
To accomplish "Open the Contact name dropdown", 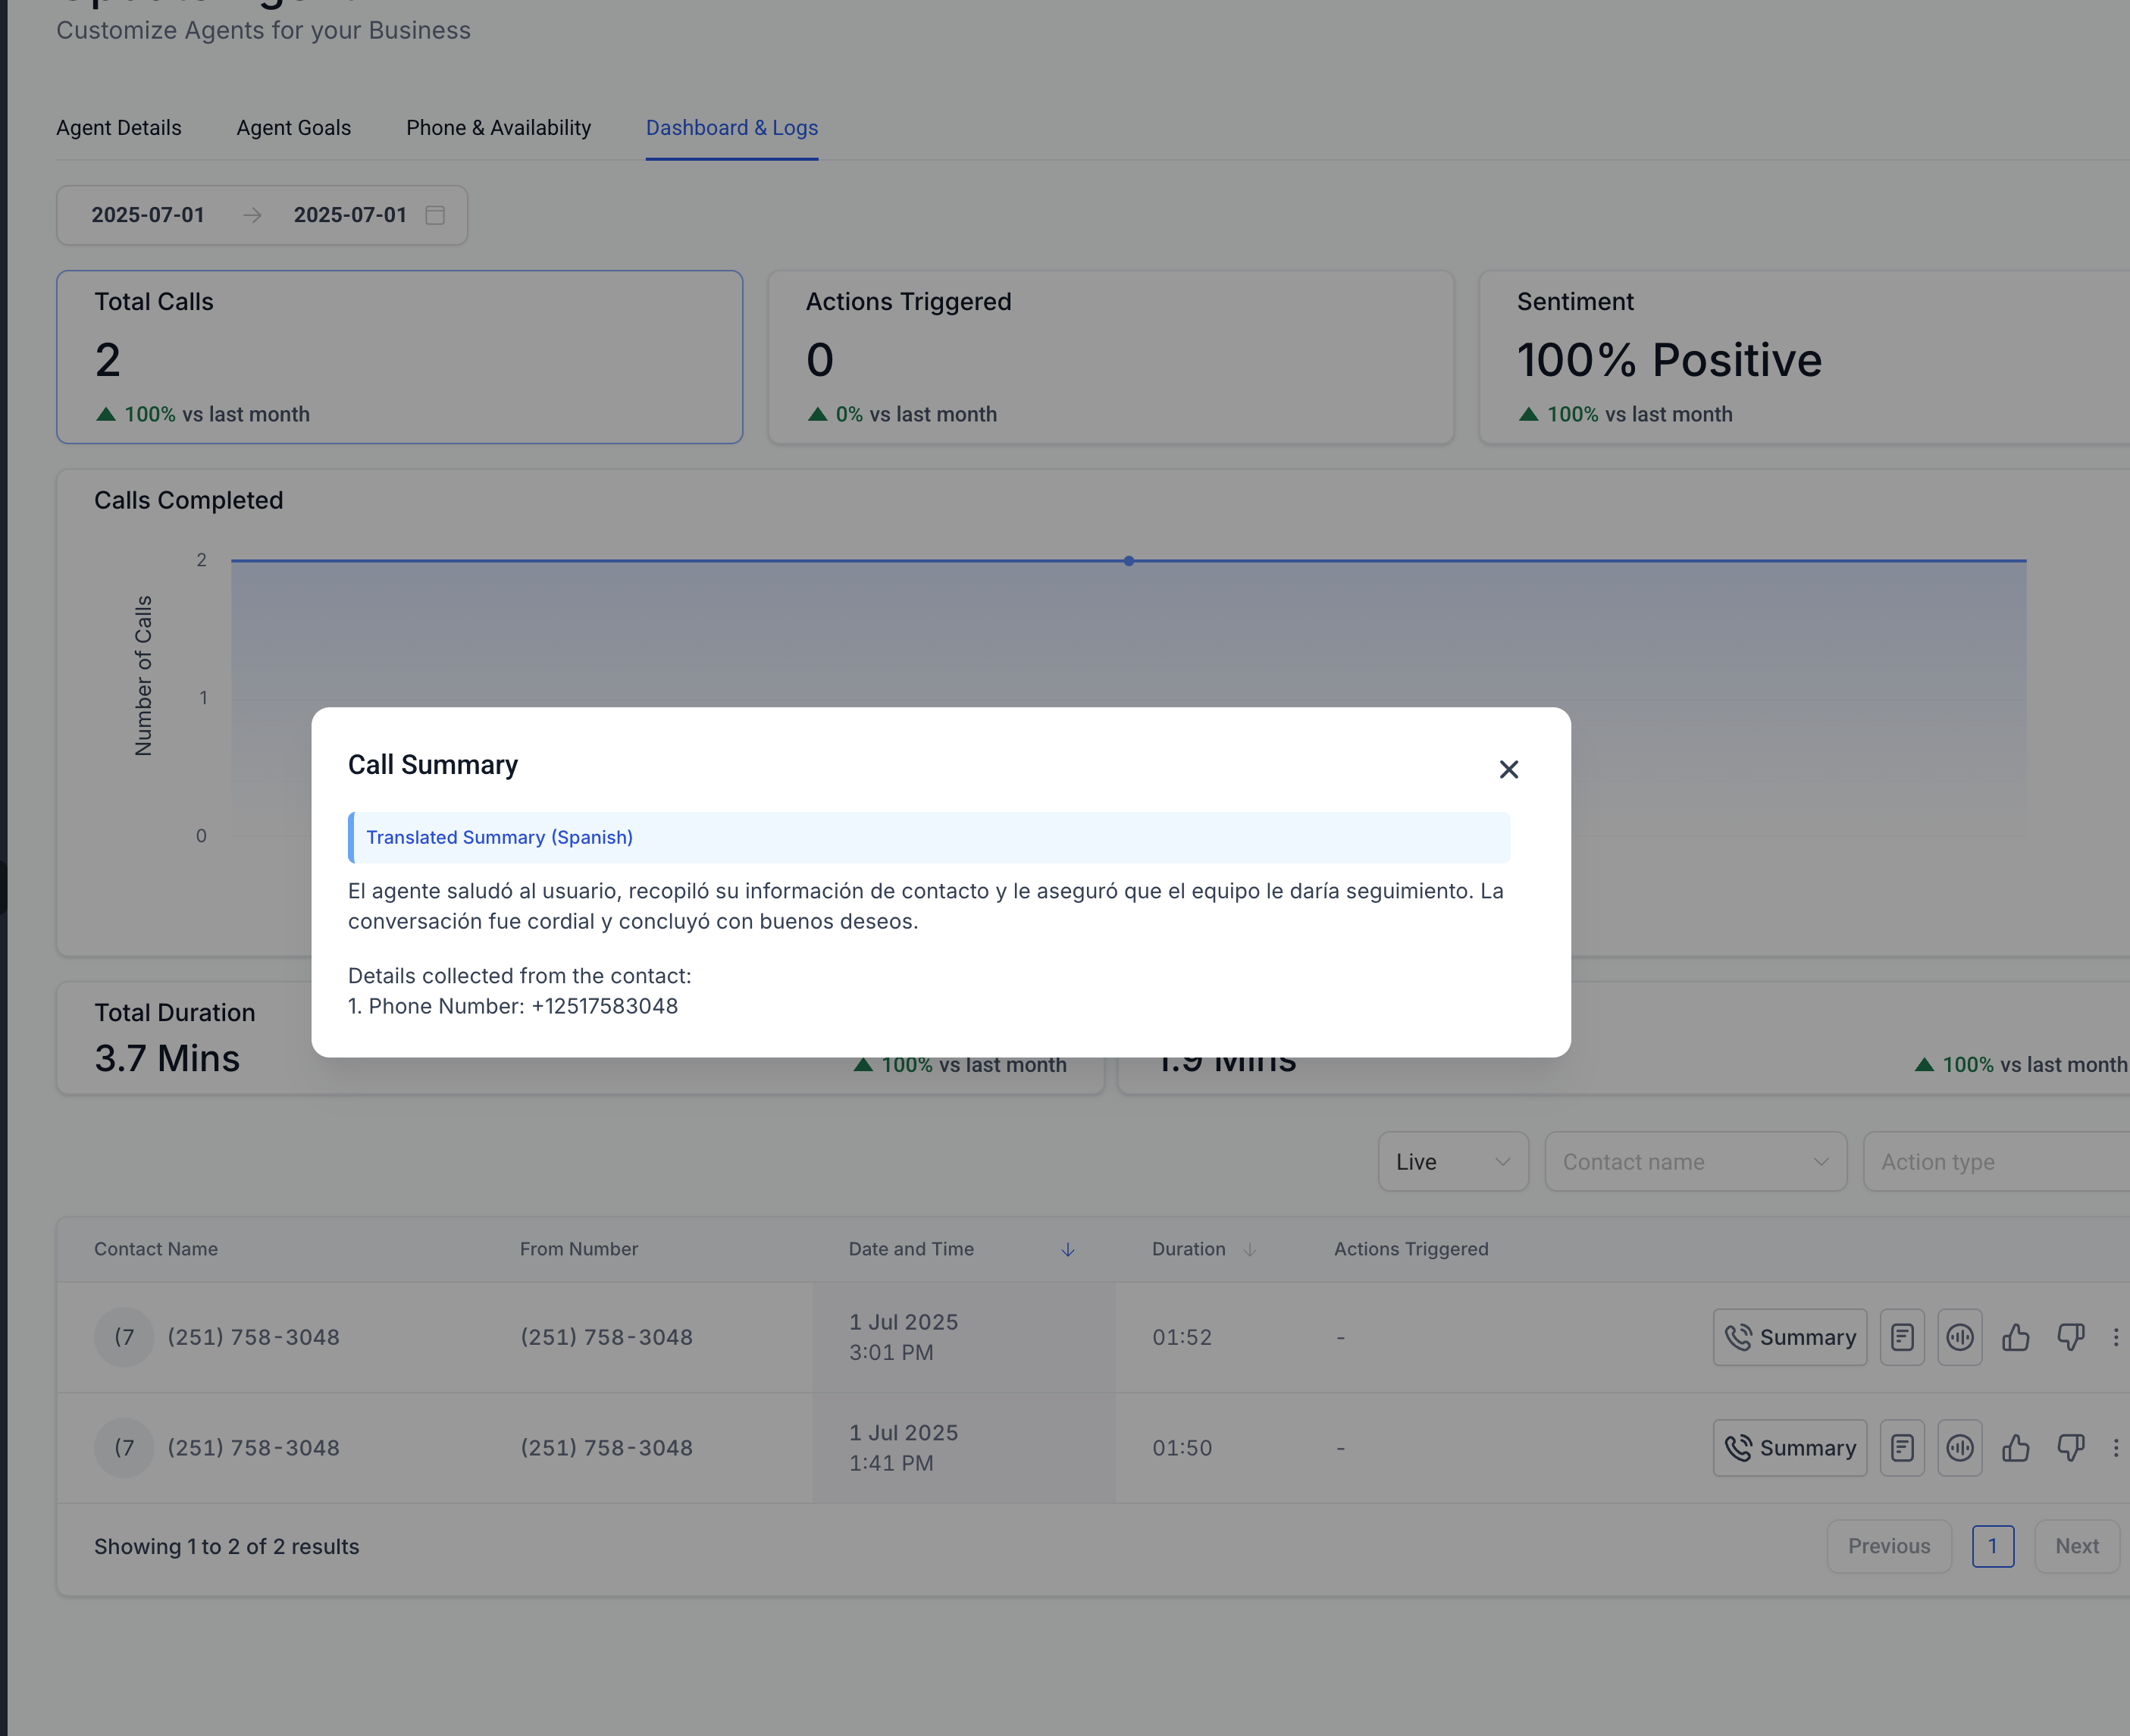I will [x=1694, y=1161].
